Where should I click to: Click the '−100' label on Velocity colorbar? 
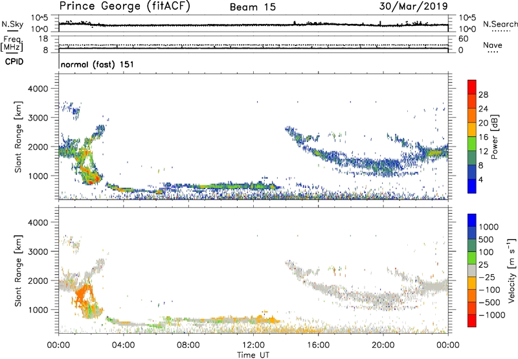click(x=490, y=290)
